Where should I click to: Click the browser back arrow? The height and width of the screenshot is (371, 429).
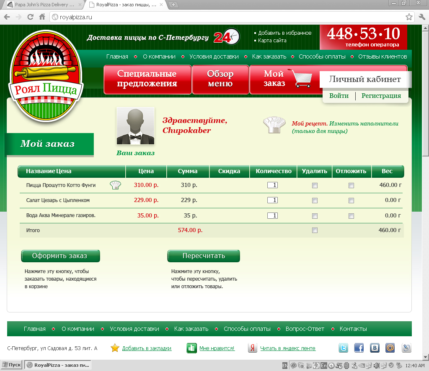(x=7, y=17)
